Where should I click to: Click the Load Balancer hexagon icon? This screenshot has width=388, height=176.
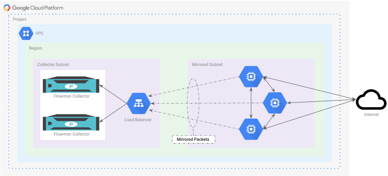click(x=139, y=104)
